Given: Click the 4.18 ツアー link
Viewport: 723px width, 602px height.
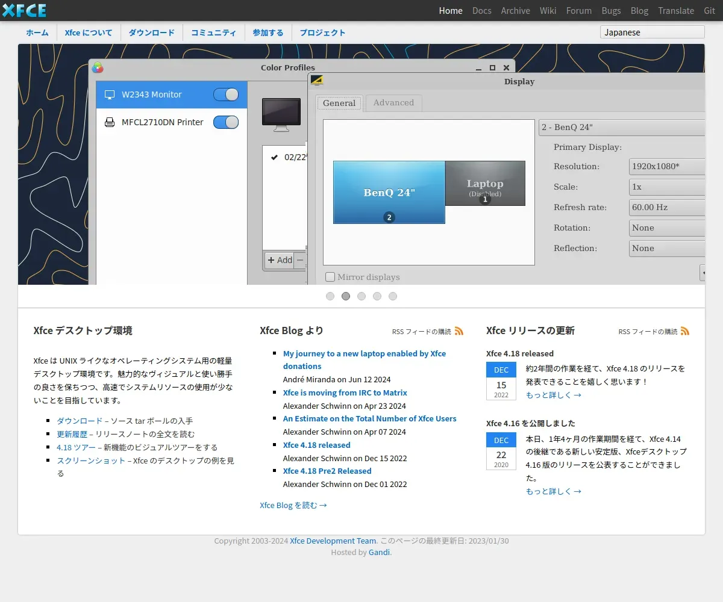Looking at the screenshot, I should pos(76,447).
